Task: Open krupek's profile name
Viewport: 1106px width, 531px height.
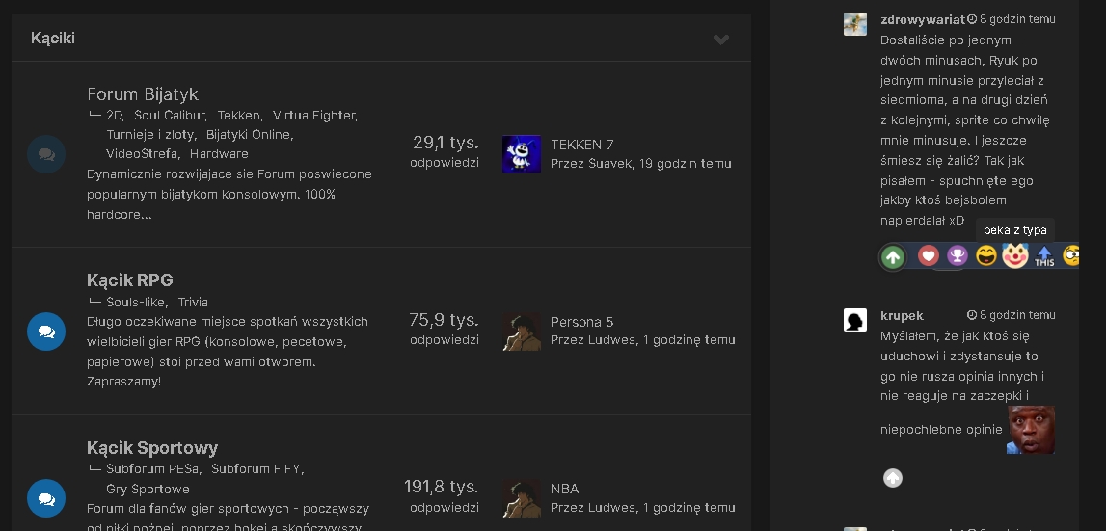Action: 902,316
